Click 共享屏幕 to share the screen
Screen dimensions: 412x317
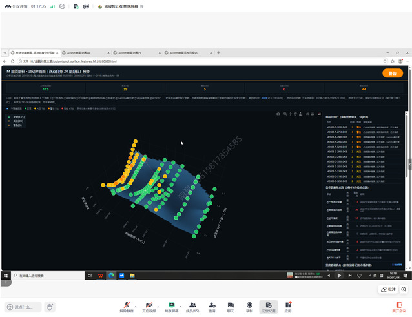point(171,307)
